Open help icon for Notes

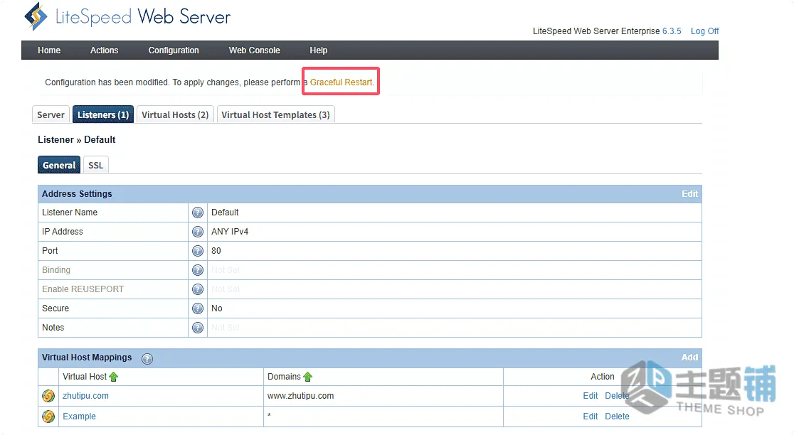click(198, 328)
